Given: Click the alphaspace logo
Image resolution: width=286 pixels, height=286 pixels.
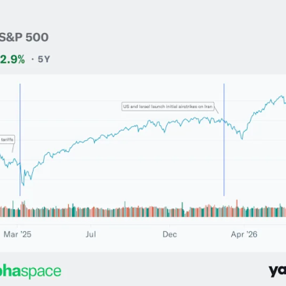Looking at the screenshot, I should tap(31, 271).
